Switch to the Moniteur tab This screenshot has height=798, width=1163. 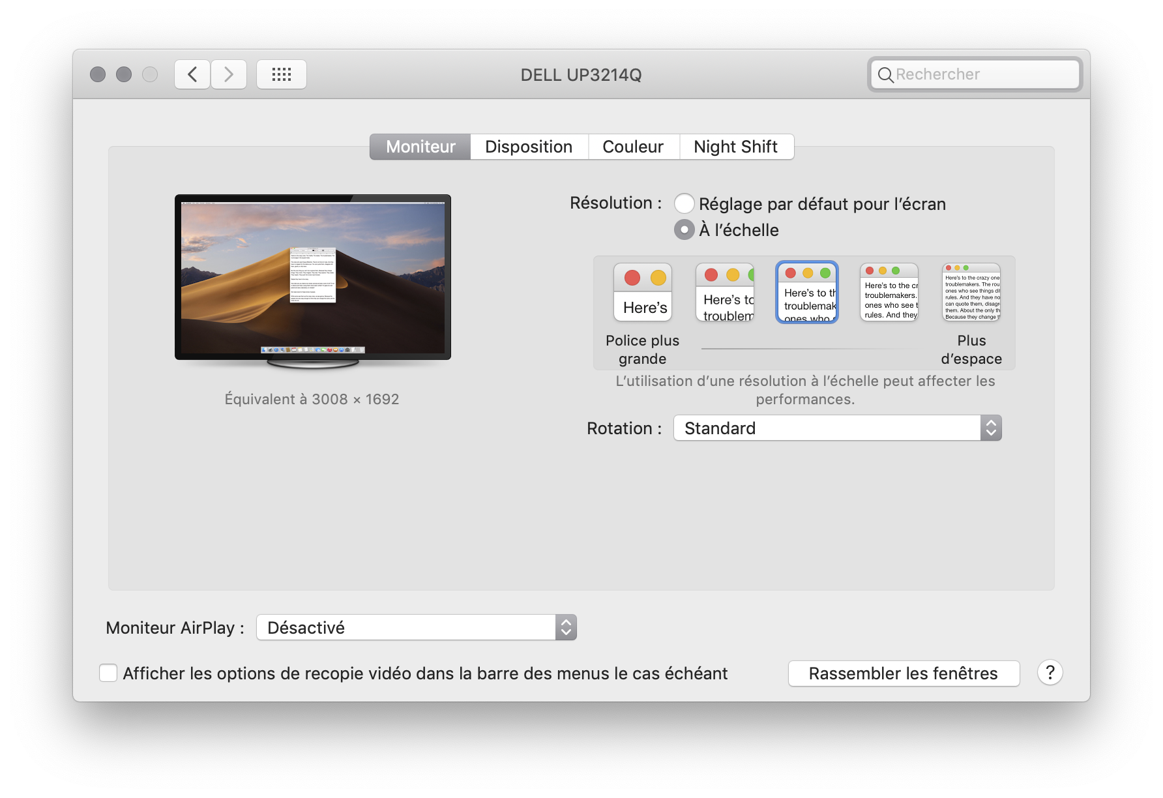(420, 147)
